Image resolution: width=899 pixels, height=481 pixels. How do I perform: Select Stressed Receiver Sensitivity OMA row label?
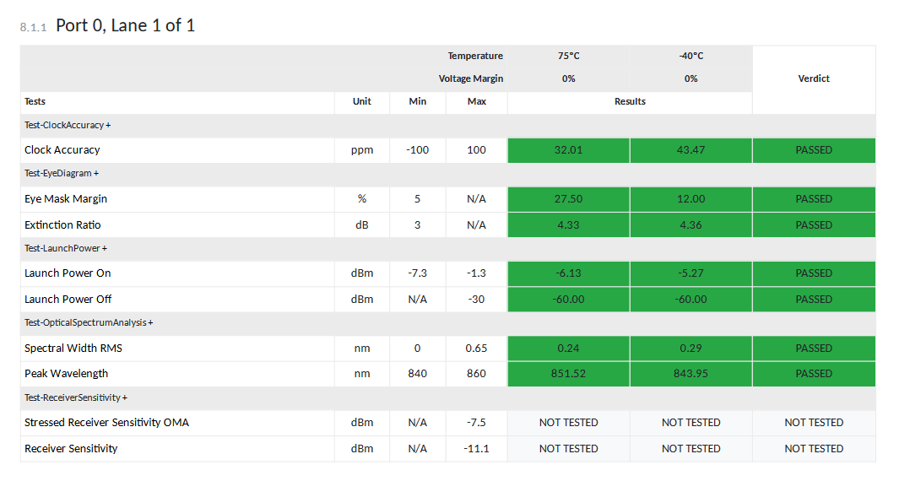(106, 423)
